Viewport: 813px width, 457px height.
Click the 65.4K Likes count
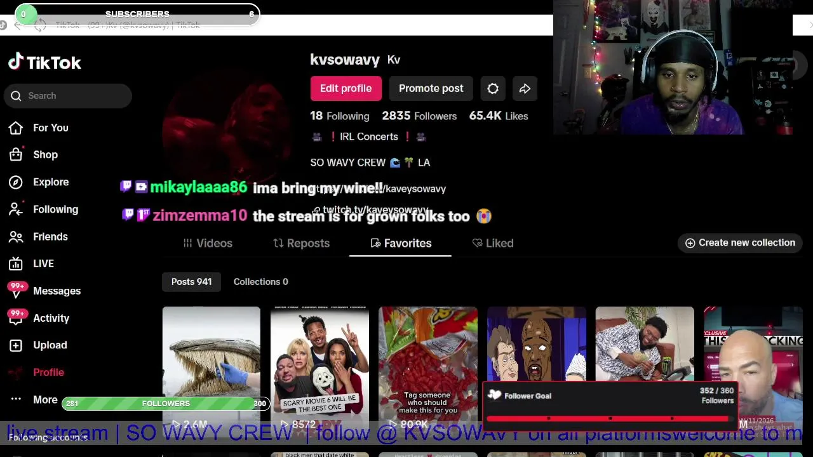pos(499,116)
